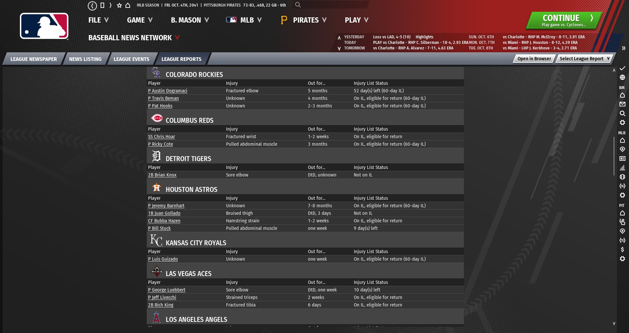Open the PIT dollar sign finances icon
This screenshot has width=629, height=333.
click(x=622, y=250)
